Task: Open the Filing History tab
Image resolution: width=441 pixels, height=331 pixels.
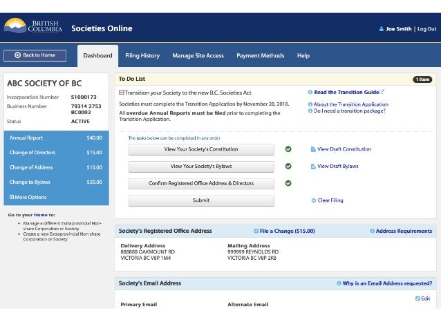Action: 142,55
